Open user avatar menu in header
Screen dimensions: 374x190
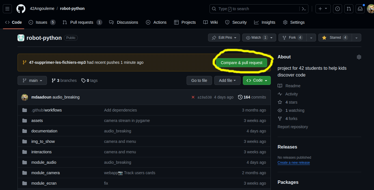point(371,9)
